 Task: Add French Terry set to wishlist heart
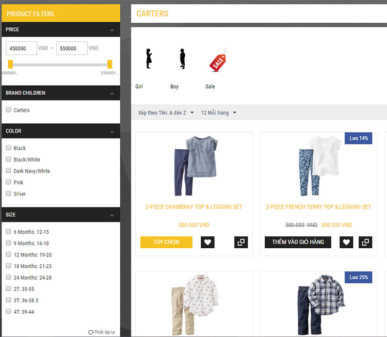click(346, 242)
